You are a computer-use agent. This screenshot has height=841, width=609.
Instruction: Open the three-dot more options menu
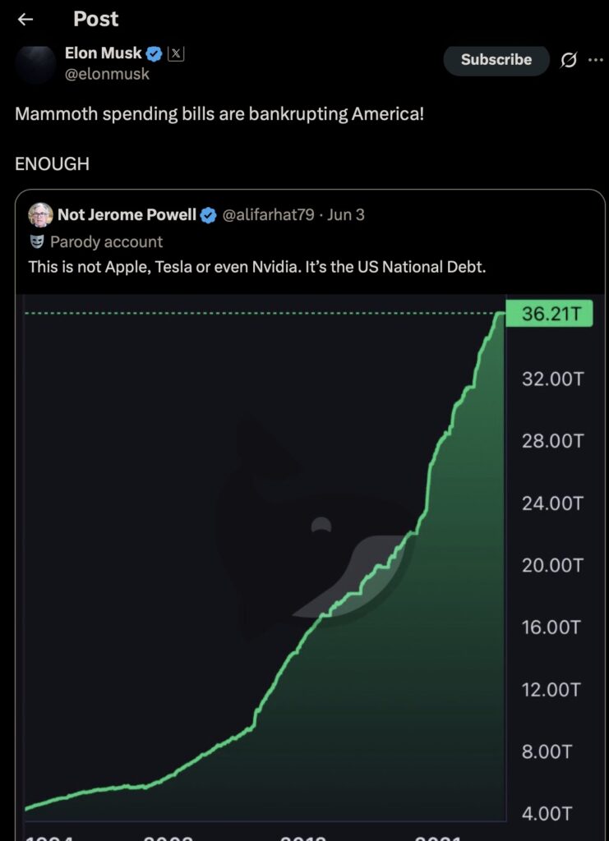pos(596,60)
